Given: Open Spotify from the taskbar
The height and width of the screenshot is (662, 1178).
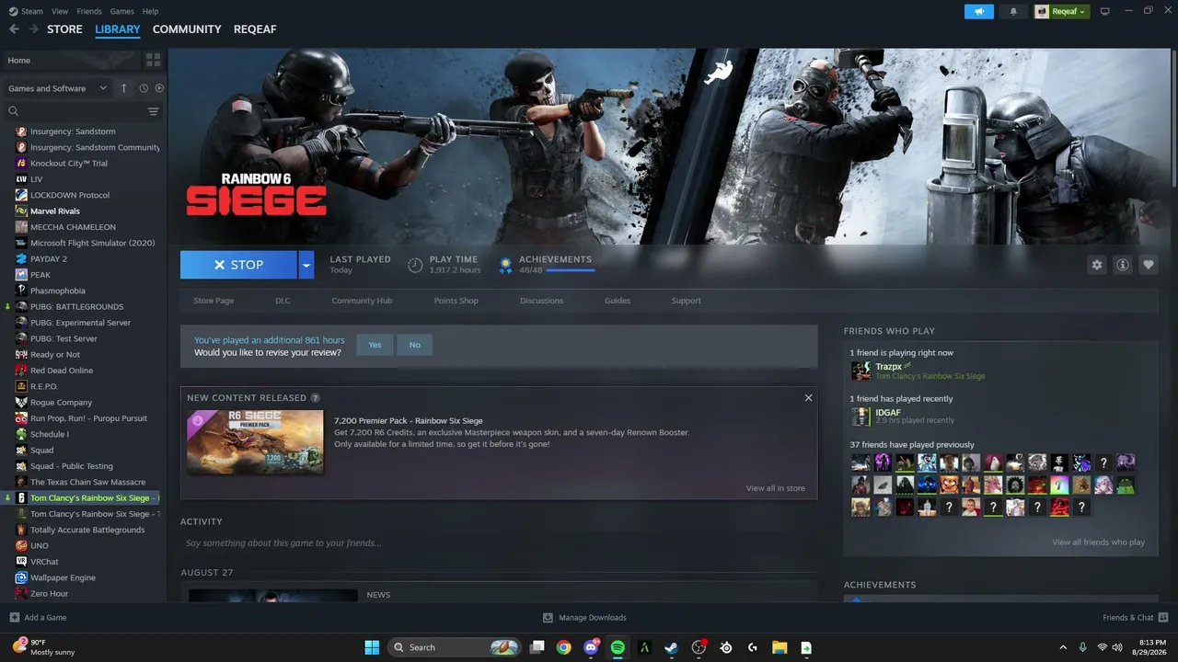Looking at the screenshot, I should tap(618, 647).
